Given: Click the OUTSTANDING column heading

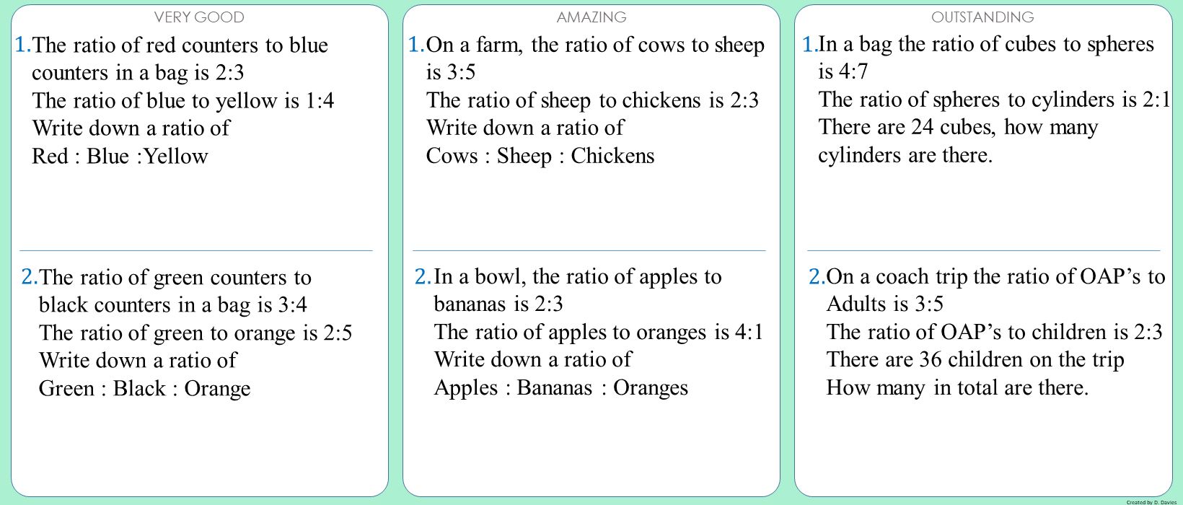Looking at the screenshot, I should 982,17.
